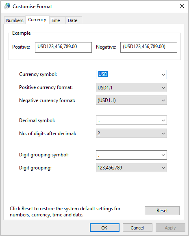
Task: Click the 'Decimal symbol:' label
Action: [x=37, y=120]
